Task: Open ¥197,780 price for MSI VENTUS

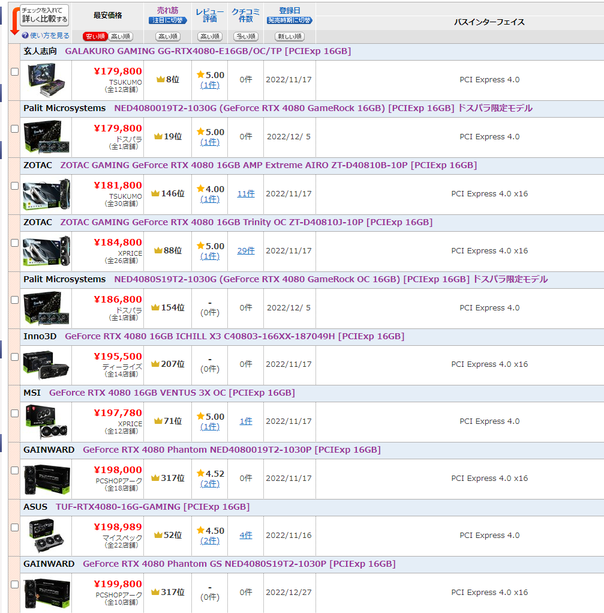Action: [x=118, y=413]
